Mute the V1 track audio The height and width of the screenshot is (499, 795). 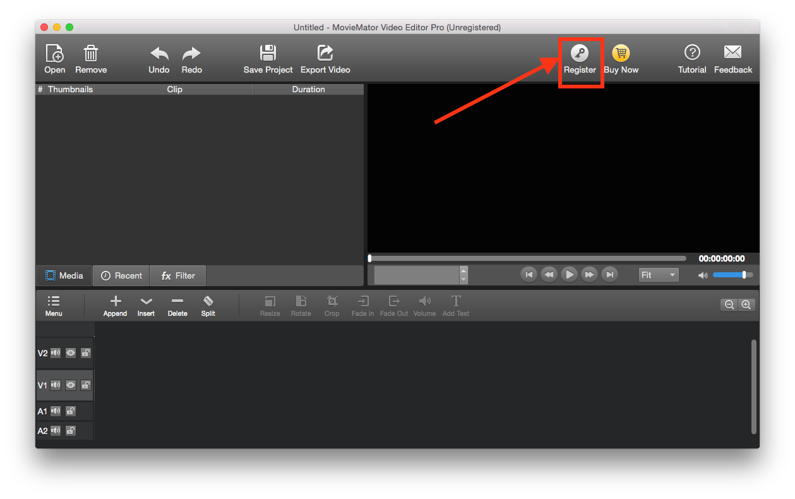pos(56,385)
